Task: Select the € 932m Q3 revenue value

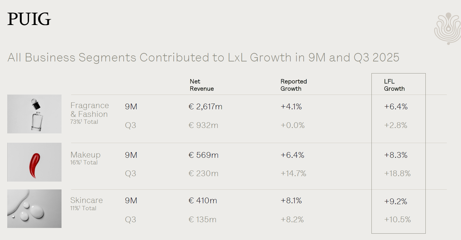Action: pyautogui.click(x=203, y=125)
